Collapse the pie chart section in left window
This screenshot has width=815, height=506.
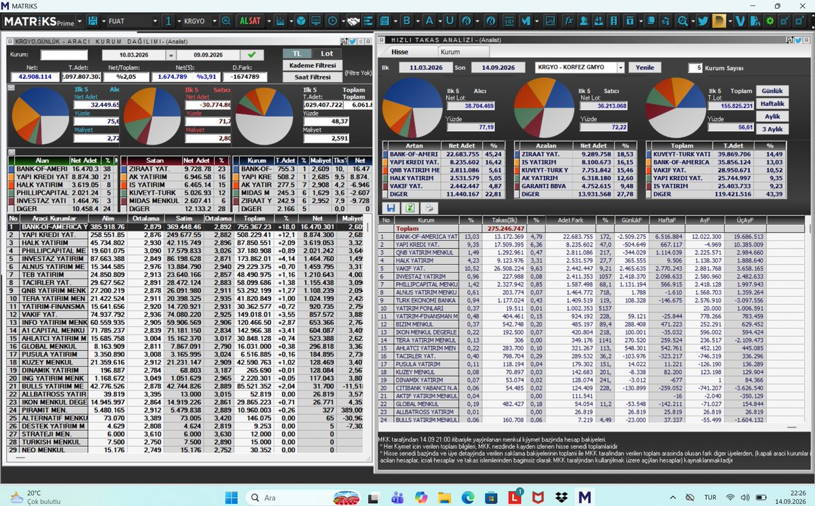coord(11,88)
